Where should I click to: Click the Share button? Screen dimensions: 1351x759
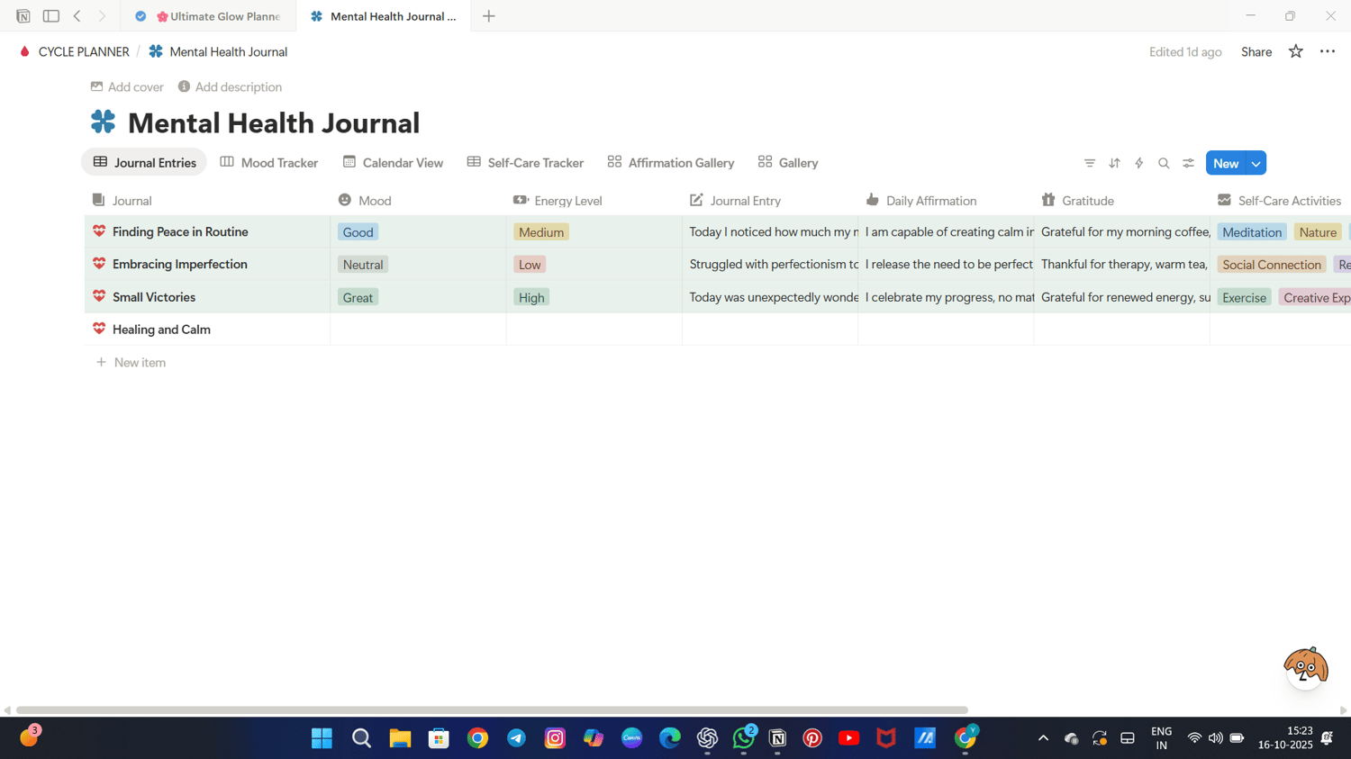coord(1256,51)
